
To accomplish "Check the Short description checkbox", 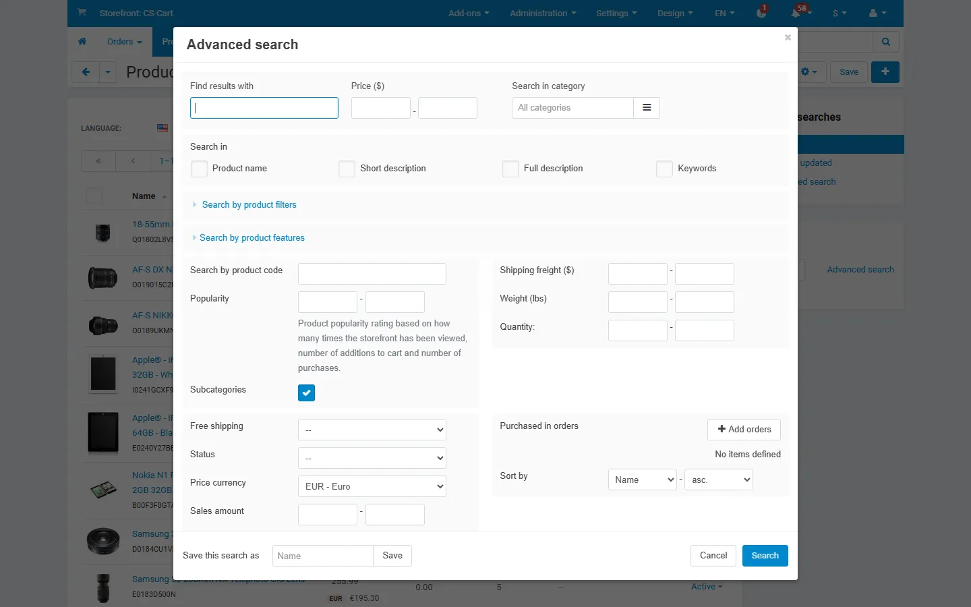I will point(347,169).
